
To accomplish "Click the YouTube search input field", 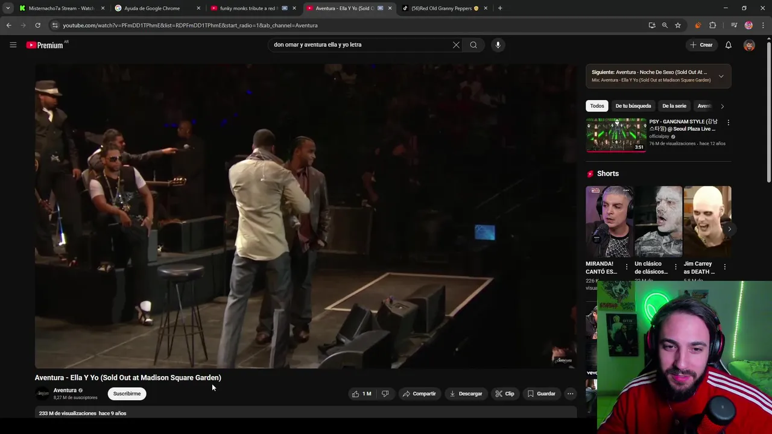I will [x=361, y=45].
